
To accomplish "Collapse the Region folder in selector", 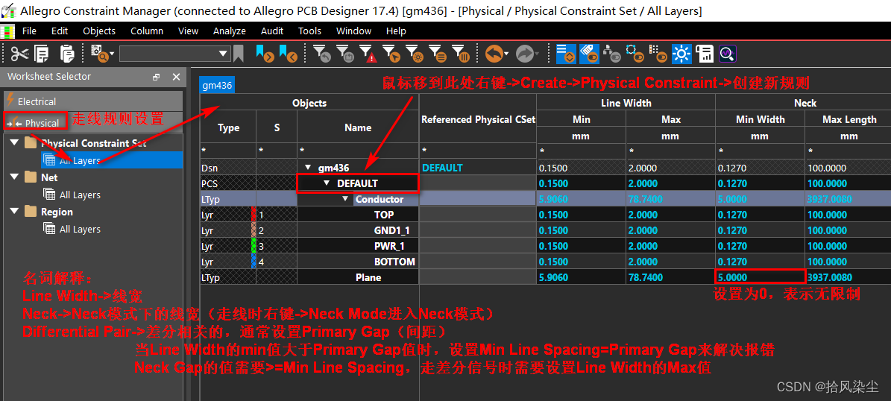I will click(x=14, y=212).
